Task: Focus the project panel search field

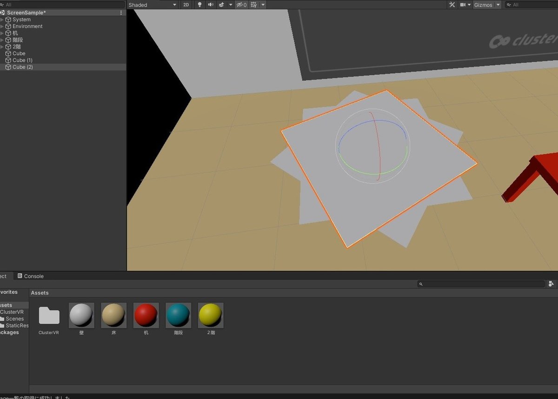Action: point(481,284)
